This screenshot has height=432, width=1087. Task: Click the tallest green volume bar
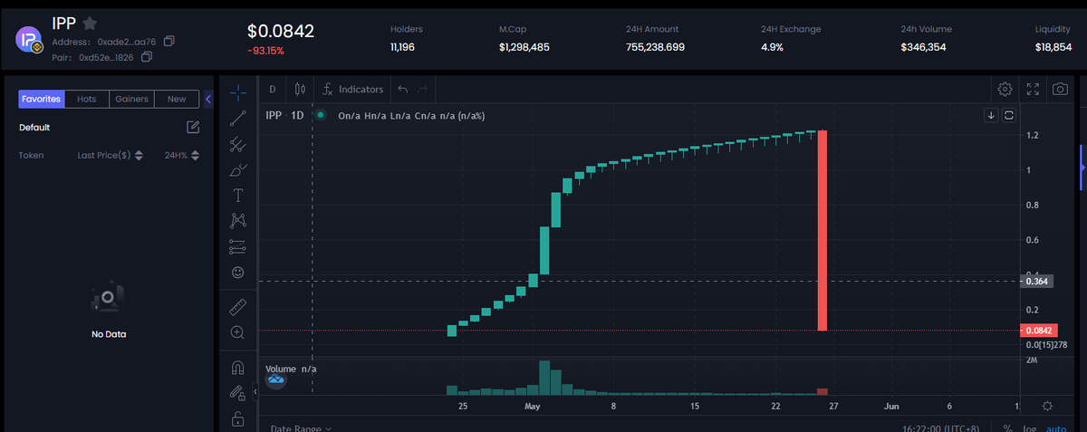pos(544,378)
